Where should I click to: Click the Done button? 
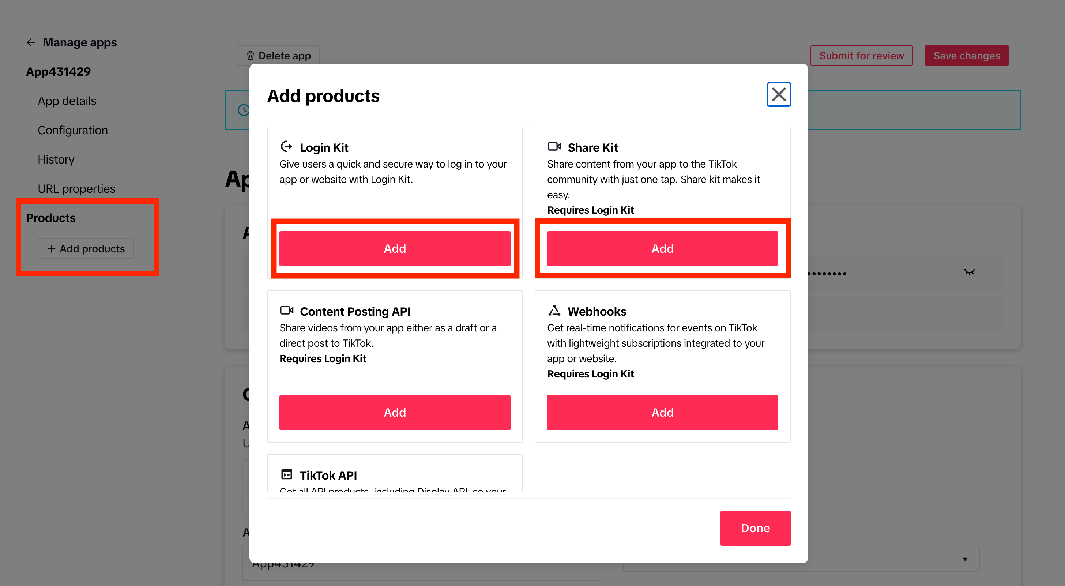pos(755,528)
